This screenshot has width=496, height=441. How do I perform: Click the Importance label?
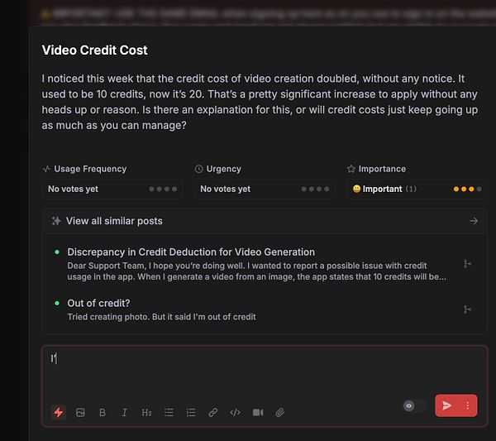click(382, 169)
